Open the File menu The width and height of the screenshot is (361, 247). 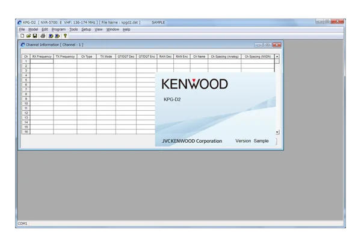pyautogui.click(x=22, y=30)
